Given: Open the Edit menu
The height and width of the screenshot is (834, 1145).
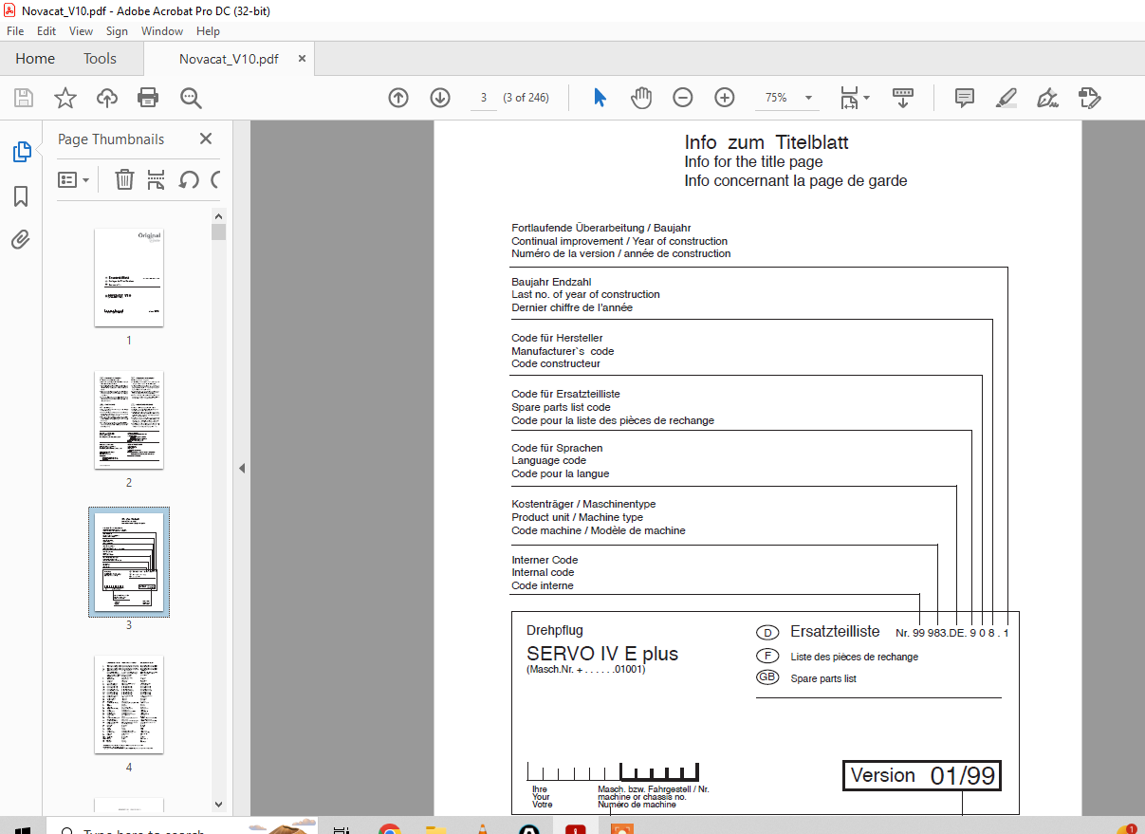Looking at the screenshot, I should 46,31.
